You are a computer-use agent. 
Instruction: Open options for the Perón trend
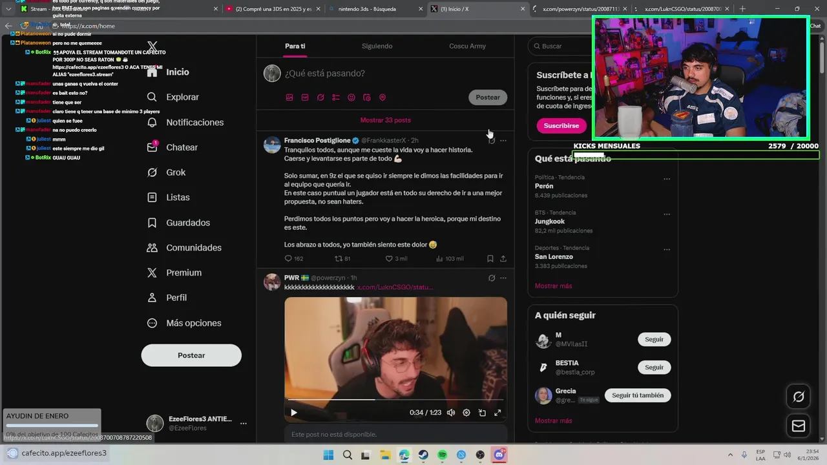pos(667,179)
